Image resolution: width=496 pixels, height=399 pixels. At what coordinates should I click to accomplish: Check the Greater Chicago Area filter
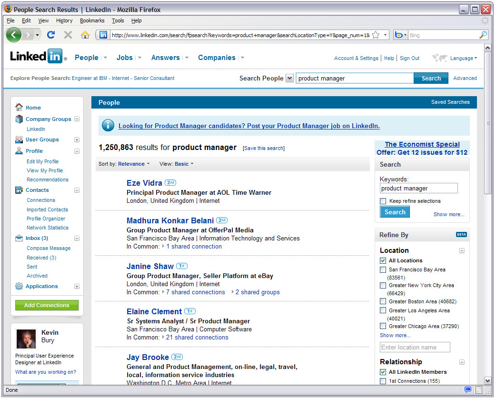383,326
